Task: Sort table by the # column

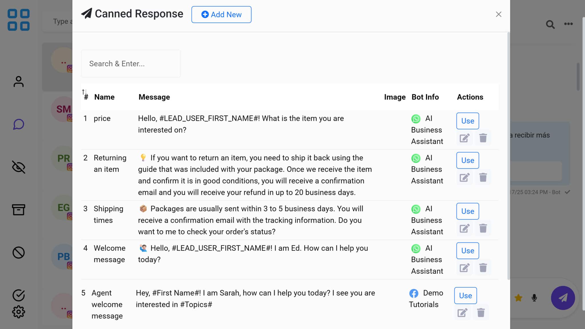Action: (x=85, y=97)
